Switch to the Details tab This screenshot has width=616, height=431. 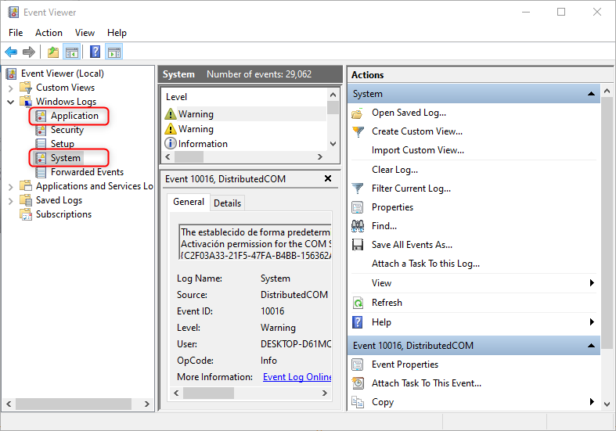227,203
